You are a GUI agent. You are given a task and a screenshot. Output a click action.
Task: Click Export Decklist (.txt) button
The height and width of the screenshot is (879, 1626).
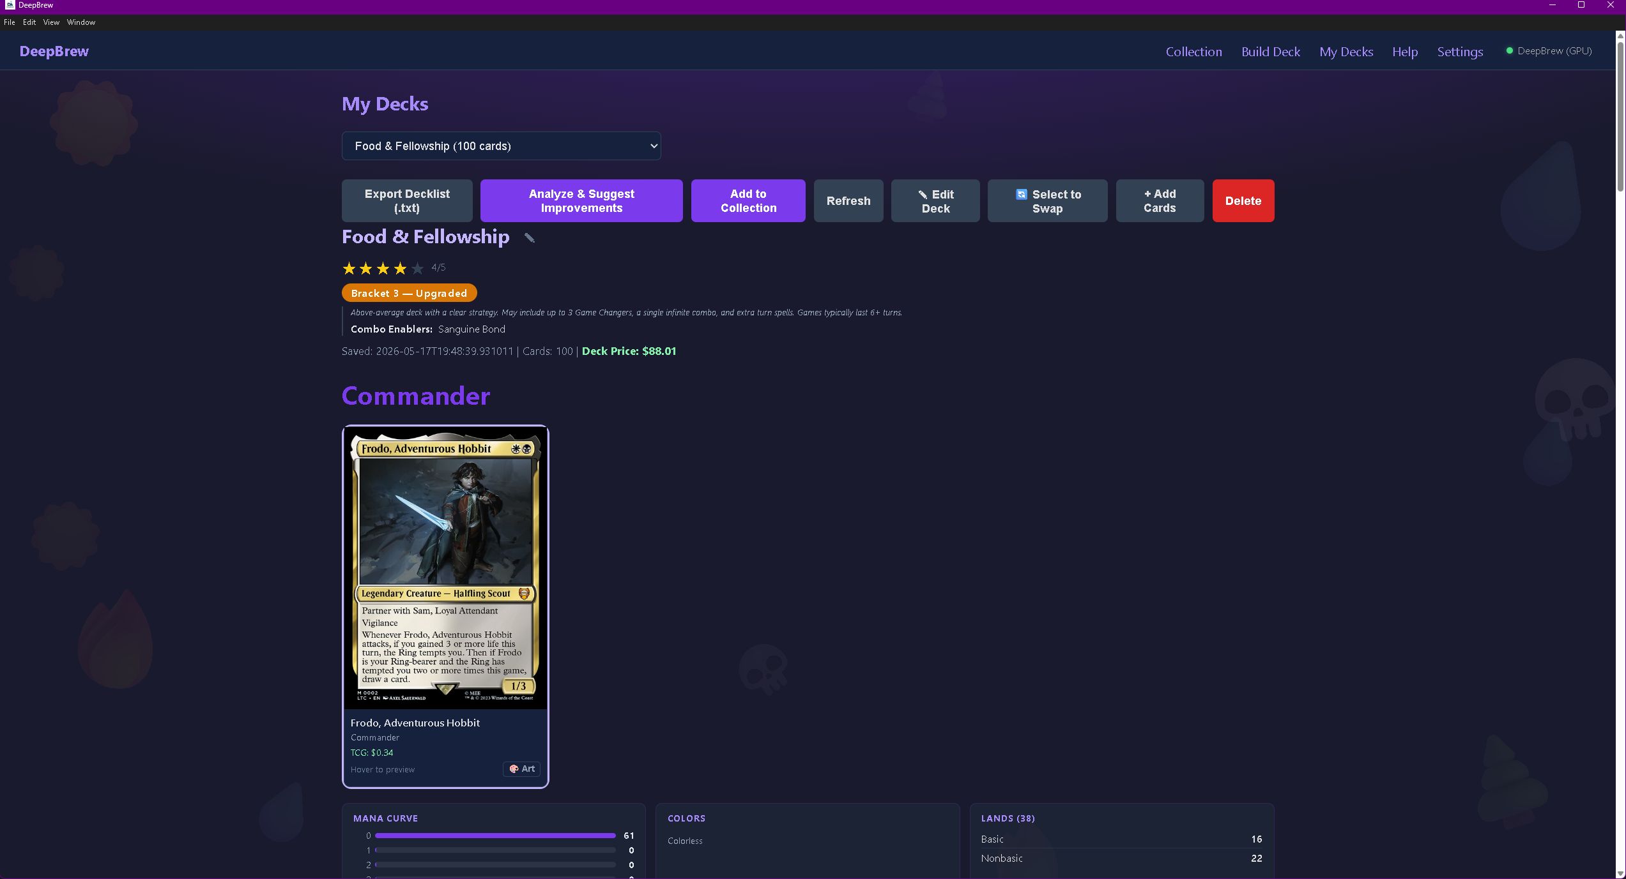click(x=407, y=201)
